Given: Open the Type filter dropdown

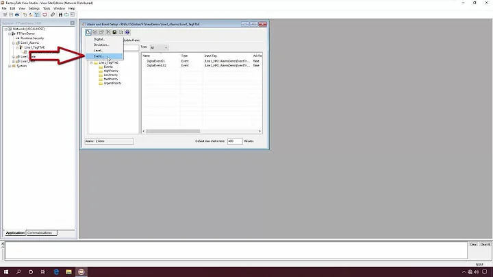Looking at the screenshot, I should click(159, 47).
